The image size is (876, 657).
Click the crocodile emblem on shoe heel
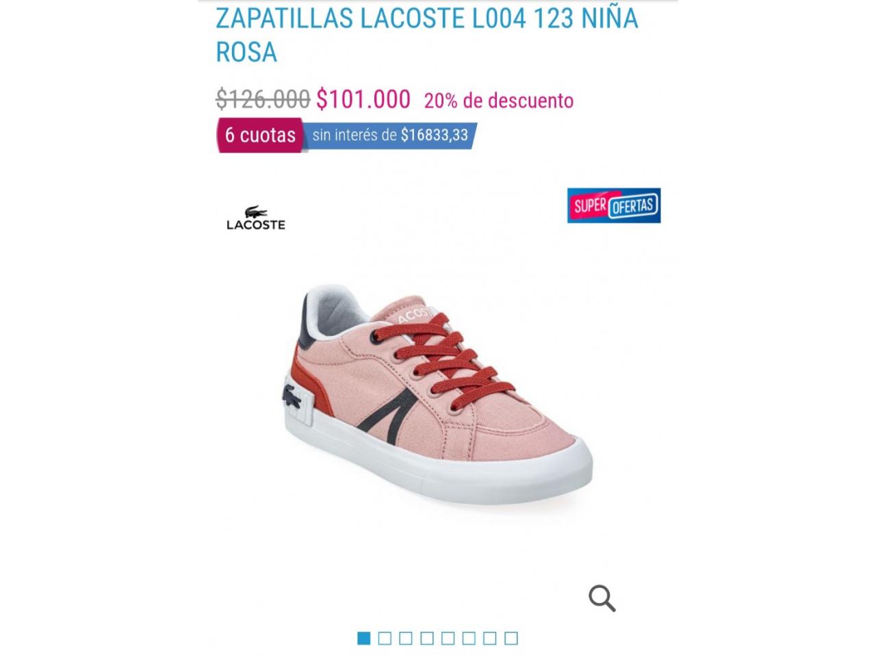(291, 395)
